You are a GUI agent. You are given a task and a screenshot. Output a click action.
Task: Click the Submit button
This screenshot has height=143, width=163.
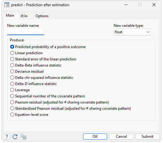(x=147, y=137)
